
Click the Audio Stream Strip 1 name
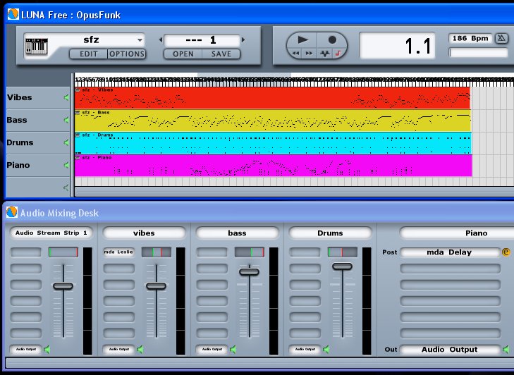51,233
